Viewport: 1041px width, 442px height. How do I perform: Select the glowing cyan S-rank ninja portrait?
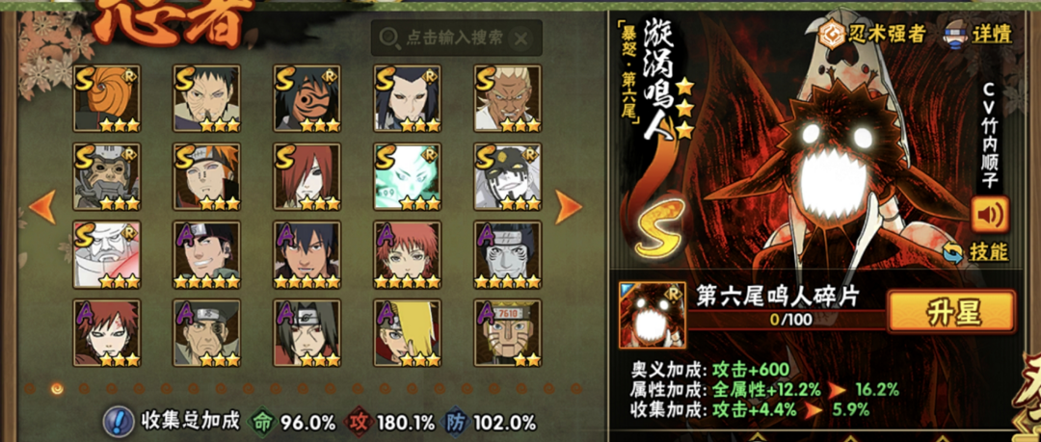(x=407, y=176)
